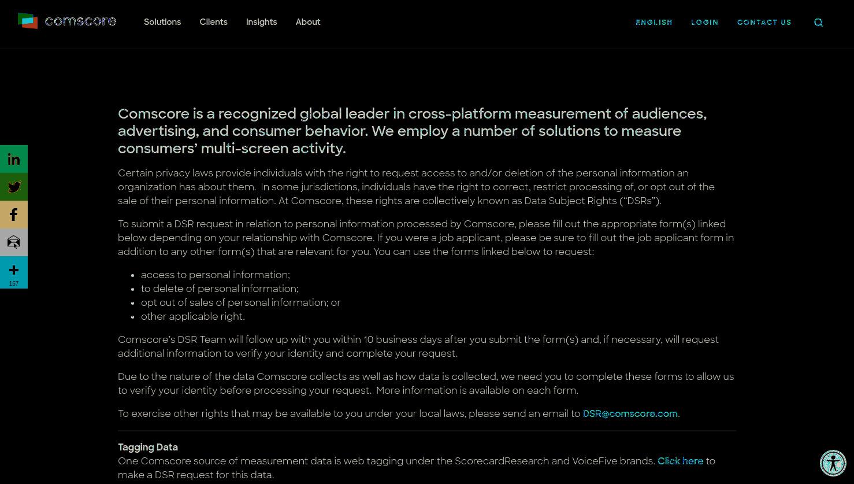Open the Clients menu
The image size is (854, 484).
[213, 22]
